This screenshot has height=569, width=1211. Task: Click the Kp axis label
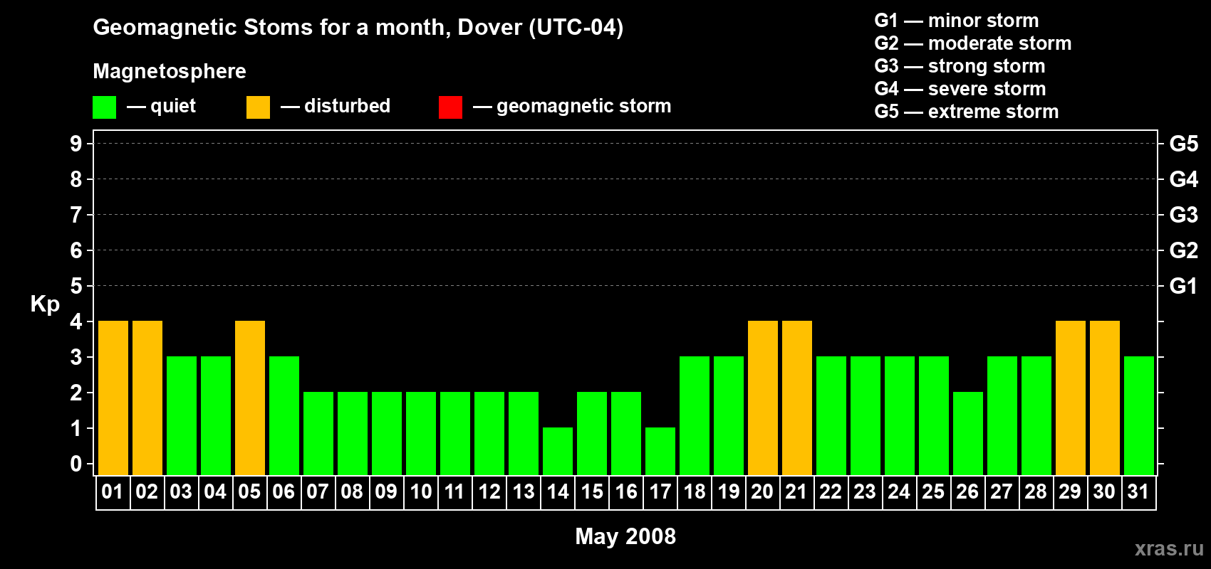(x=45, y=304)
